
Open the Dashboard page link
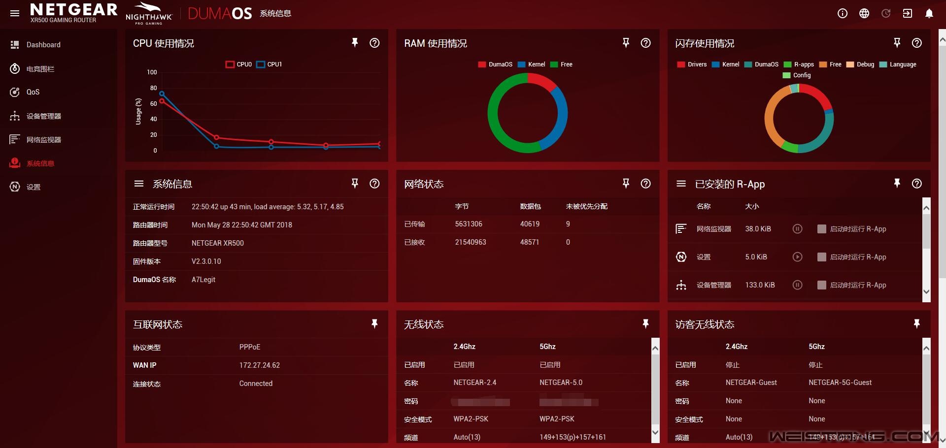click(x=43, y=45)
